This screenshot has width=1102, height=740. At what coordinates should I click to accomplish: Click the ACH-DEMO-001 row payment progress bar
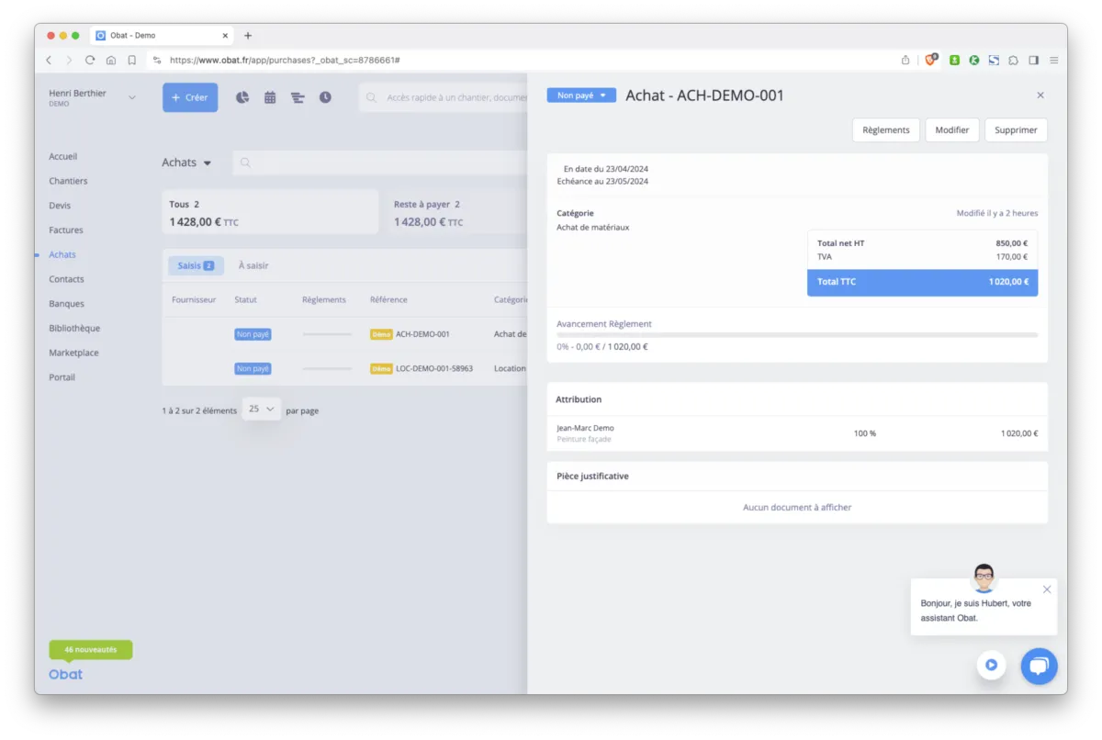coord(327,334)
